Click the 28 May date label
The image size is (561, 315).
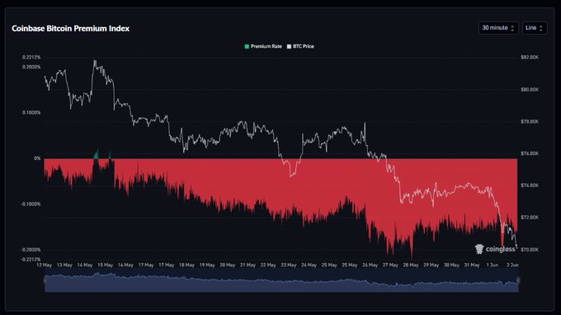point(411,266)
